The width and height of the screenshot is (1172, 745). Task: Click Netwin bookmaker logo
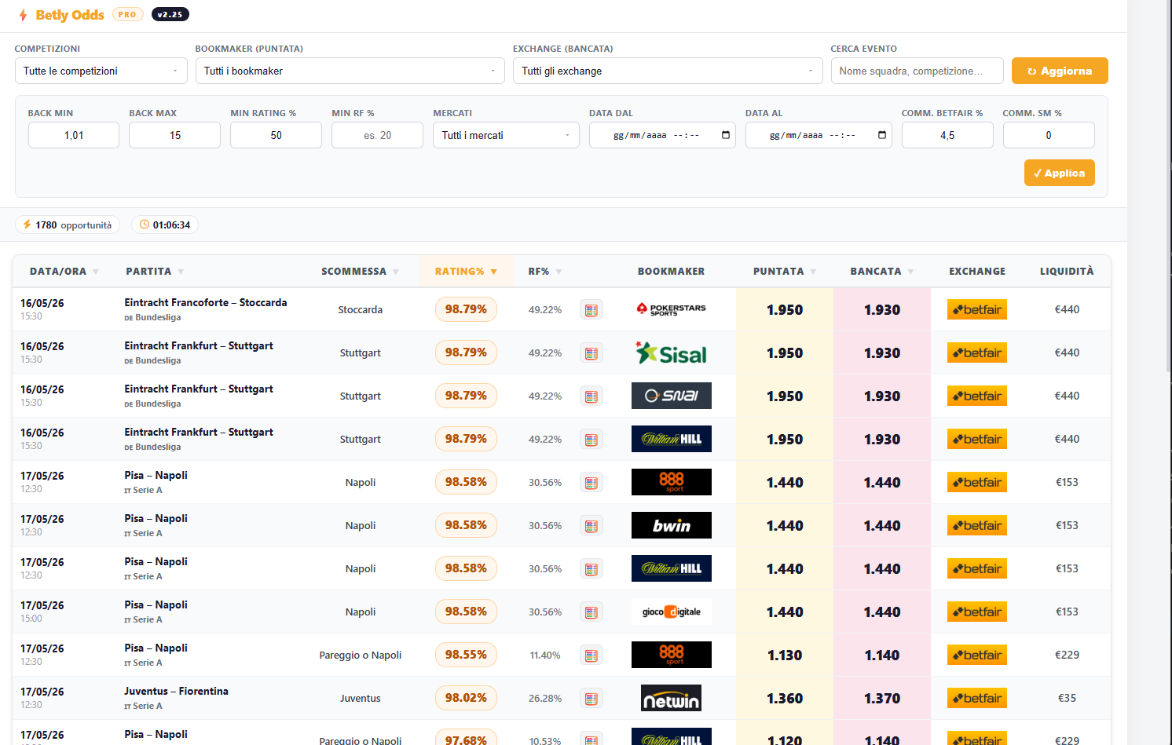click(x=672, y=698)
